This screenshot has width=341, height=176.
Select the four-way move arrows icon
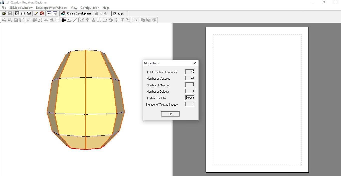coord(116,20)
